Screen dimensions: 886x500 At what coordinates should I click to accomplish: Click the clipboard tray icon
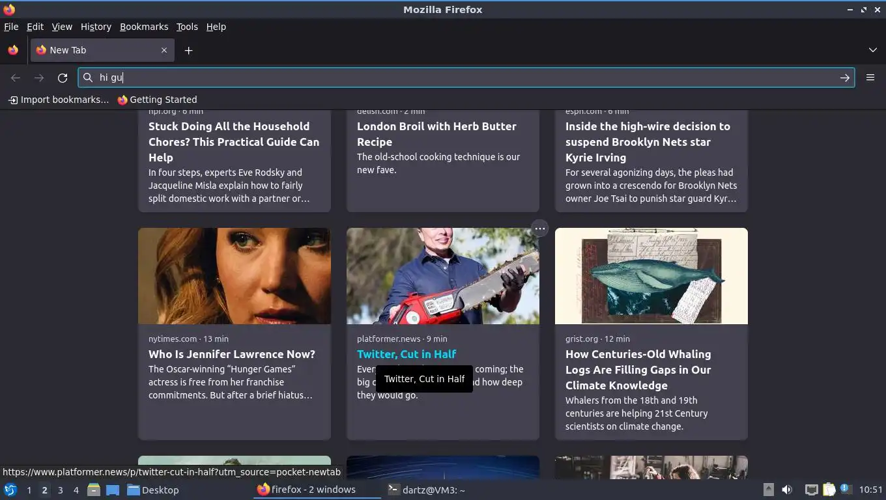coord(829,490)
